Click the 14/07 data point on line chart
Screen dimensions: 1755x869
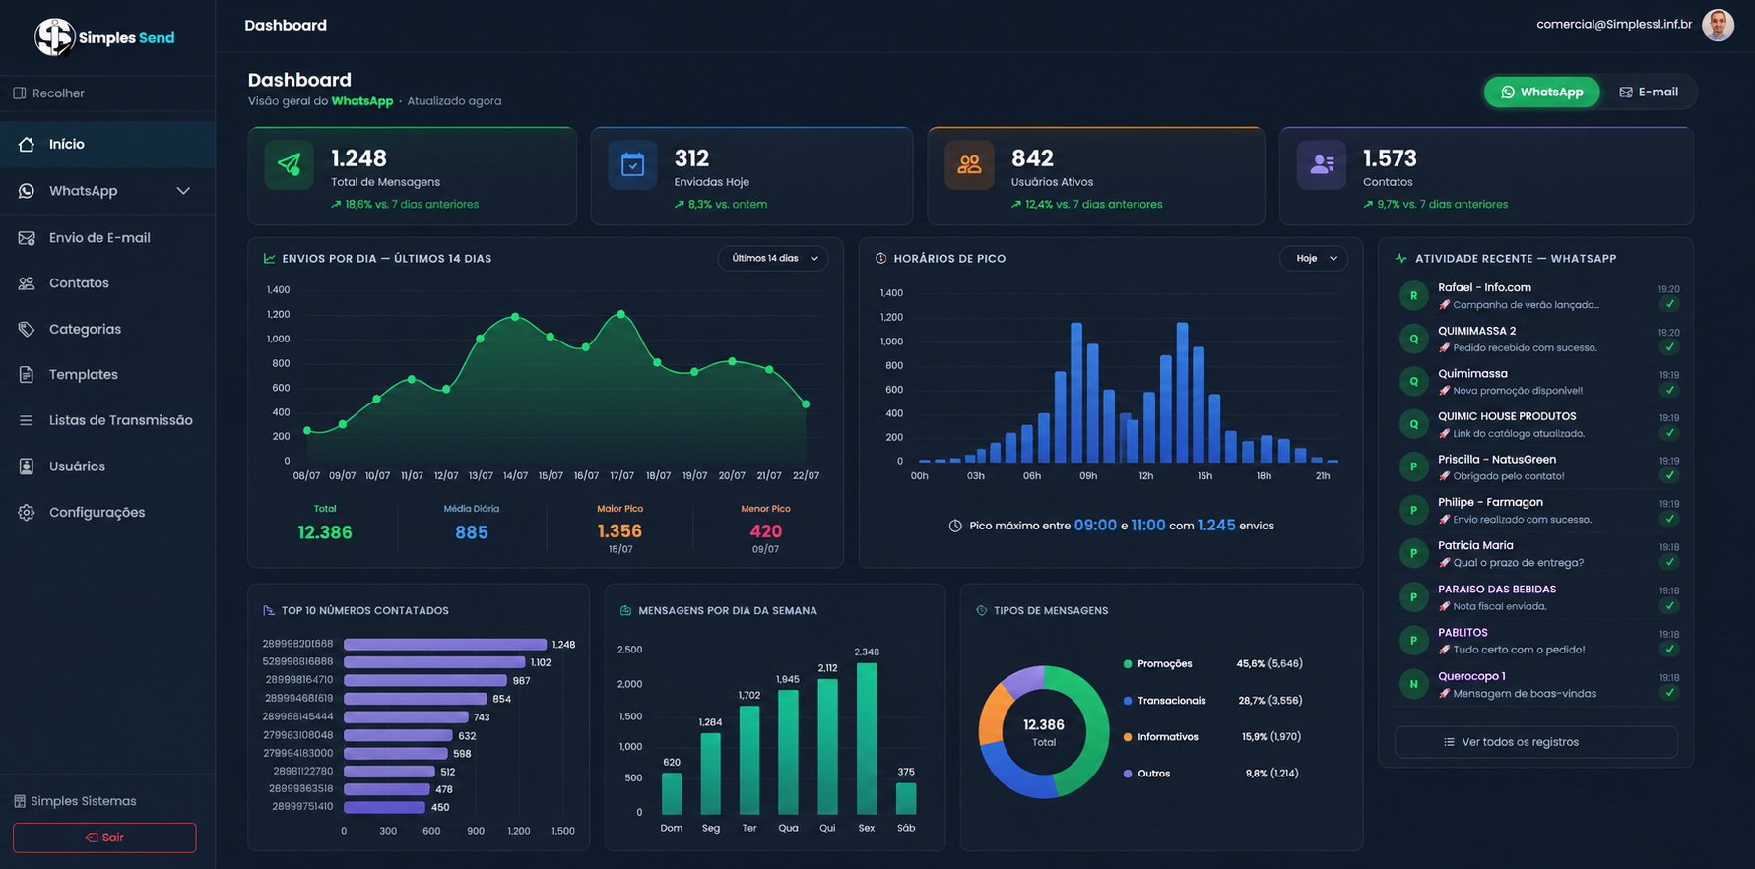coord(515,317)
